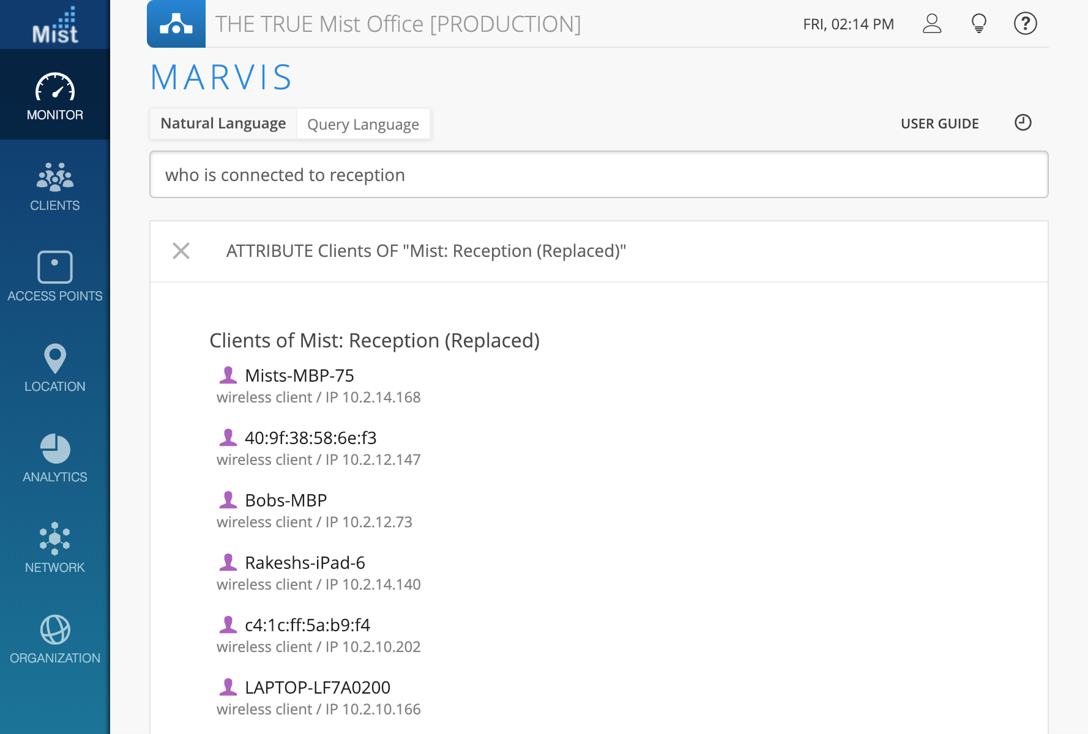1088x734 pixels.
Task: Open client Bobs-MBP
Action: (286, 500)
